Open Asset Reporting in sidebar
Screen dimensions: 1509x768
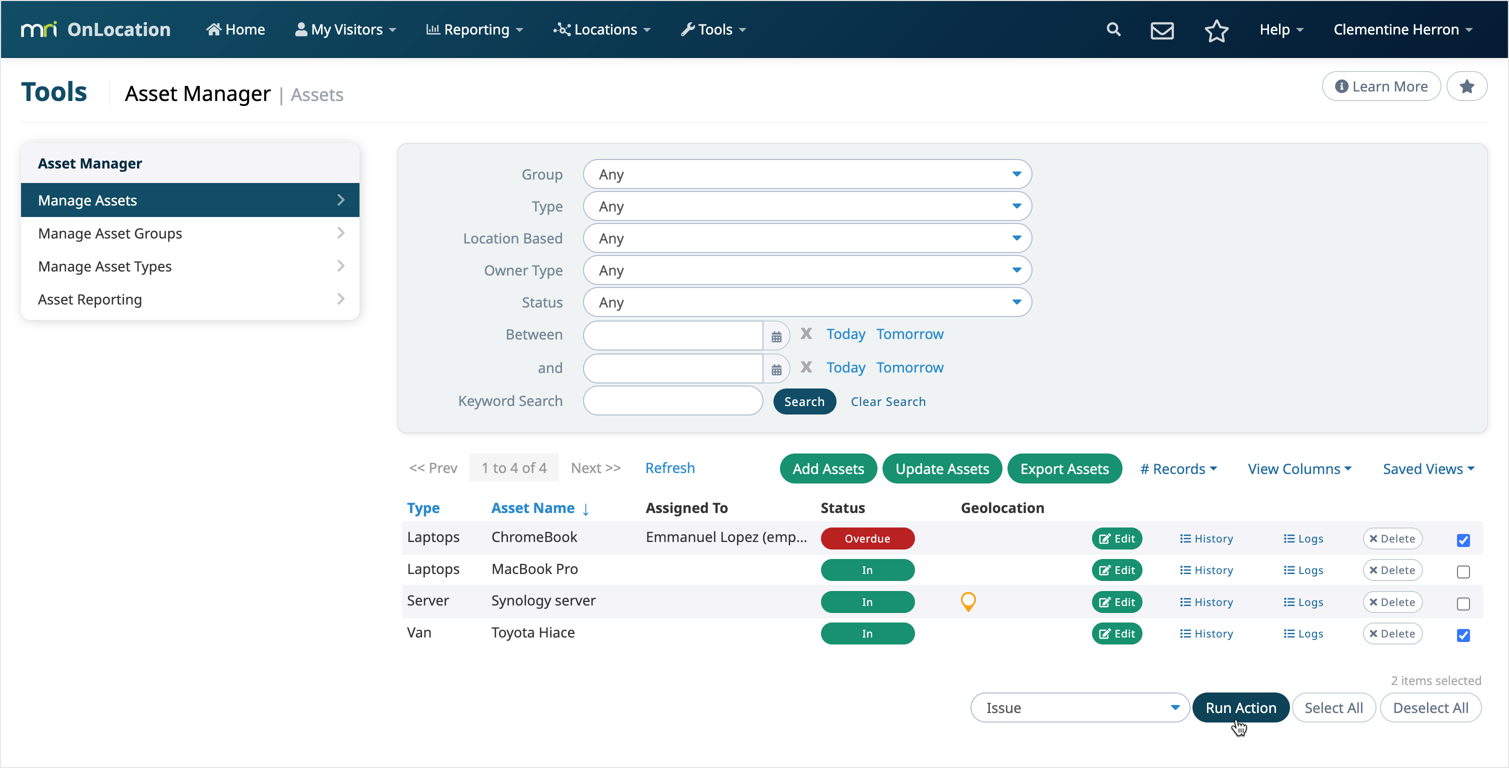click(190, 299)
